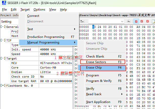Choose Program & Verify F6

tap(102, 81)
